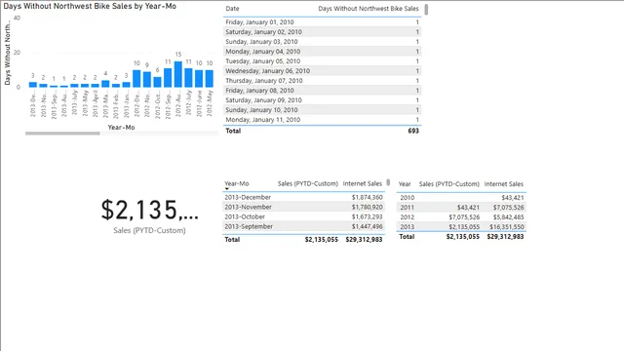Screen dimensions: 624x351
Task: Select the bar labeled 9
Action: pos(147,80)
